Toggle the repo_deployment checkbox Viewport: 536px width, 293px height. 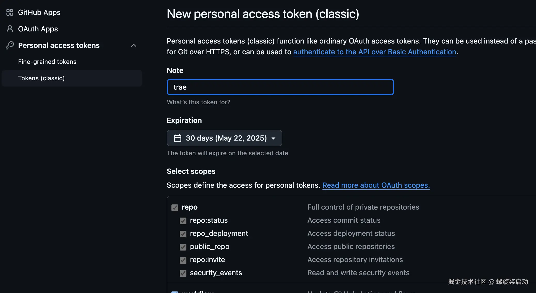point(183,234)
